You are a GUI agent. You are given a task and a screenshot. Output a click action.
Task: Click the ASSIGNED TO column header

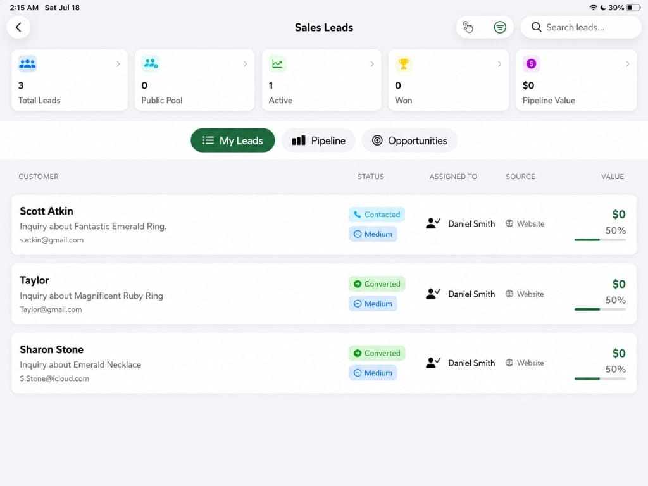453,177
